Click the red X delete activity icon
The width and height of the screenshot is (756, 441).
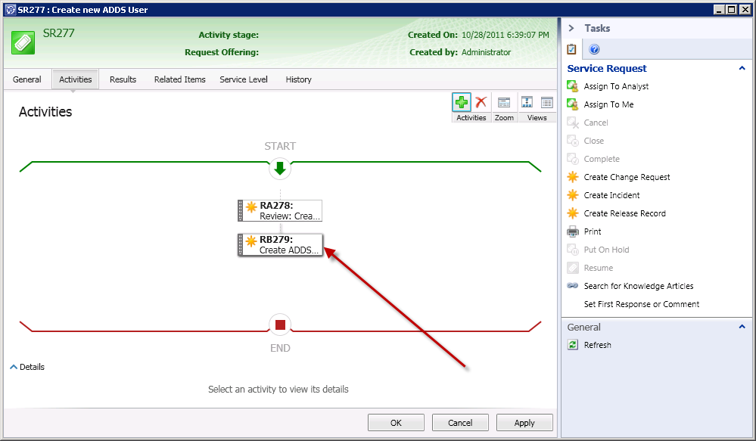[481, 102]
